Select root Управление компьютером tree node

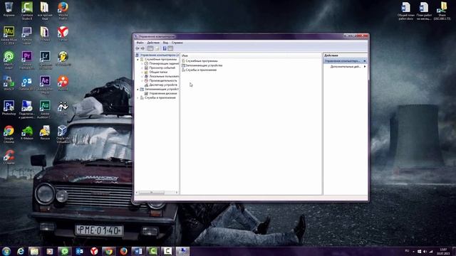pyautogui.click(x=157, y=55)
